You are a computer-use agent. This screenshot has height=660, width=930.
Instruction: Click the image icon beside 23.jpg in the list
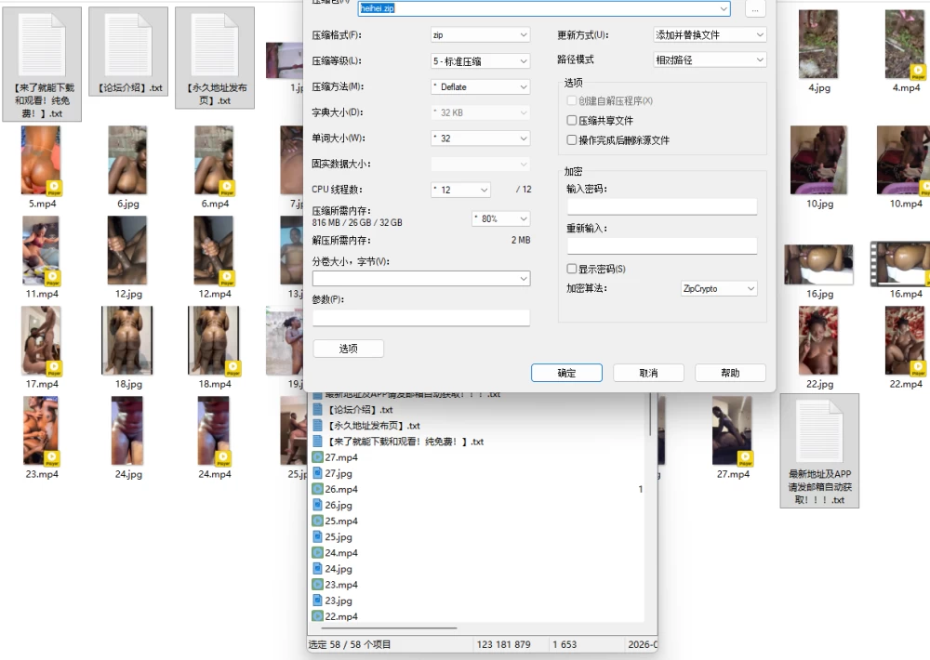[317, 601]
